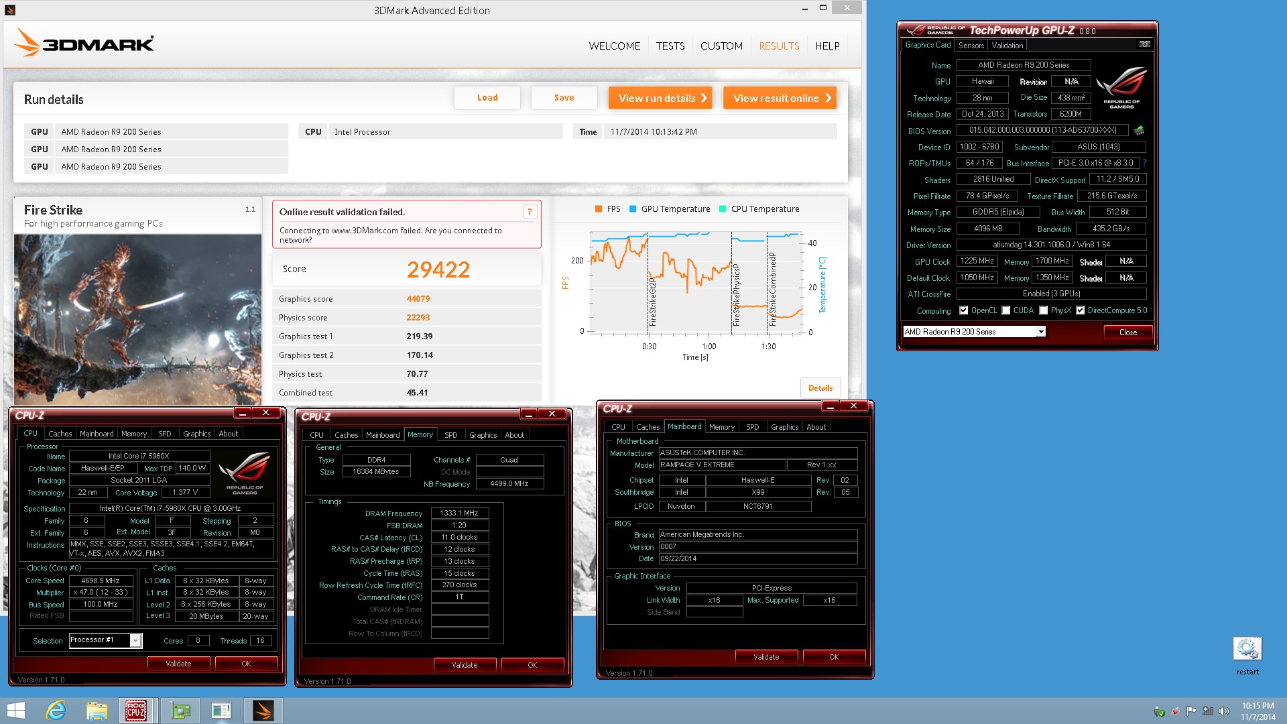Click the Bus Interface question mark in GPU-Z
Screen dimensions: 1287x724
(x=1144, y=163)
